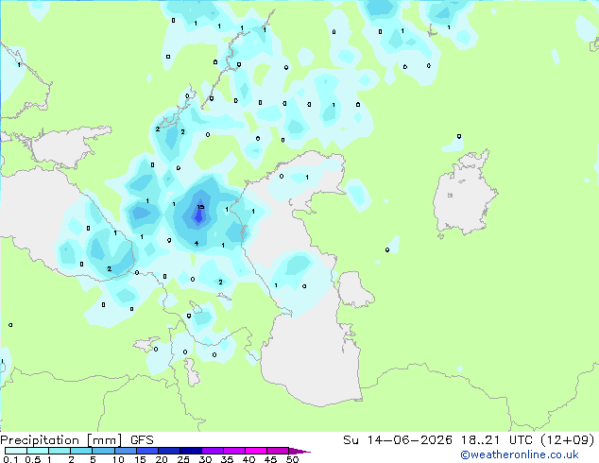Click the '(12+09)' forecast offset text
This screenshot has height=463, width=599.
[x=568, y=440]
